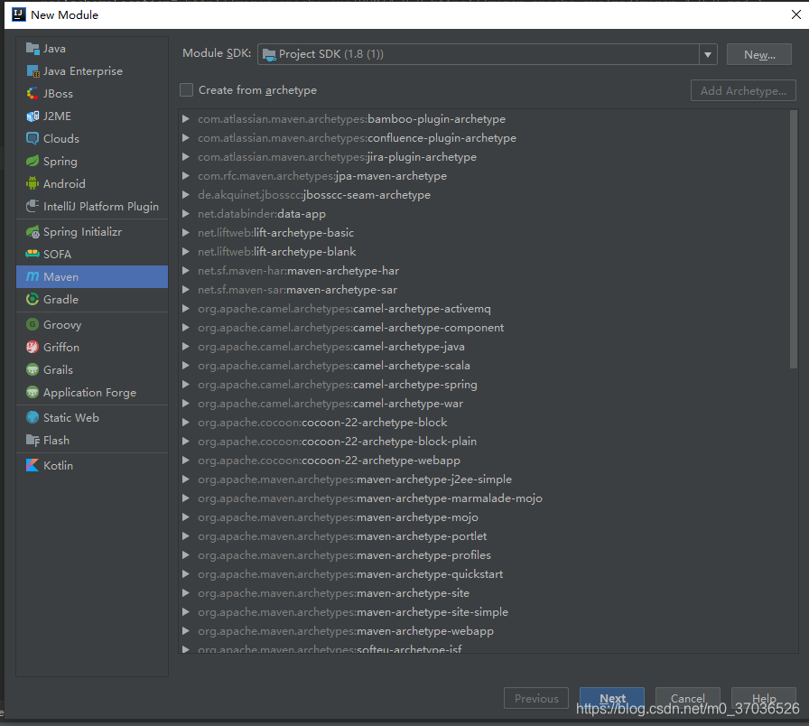Image resolution: width=809 pixels, height=726 pixels.
Task: Click the Gradle icon
Action: [33, 299]
